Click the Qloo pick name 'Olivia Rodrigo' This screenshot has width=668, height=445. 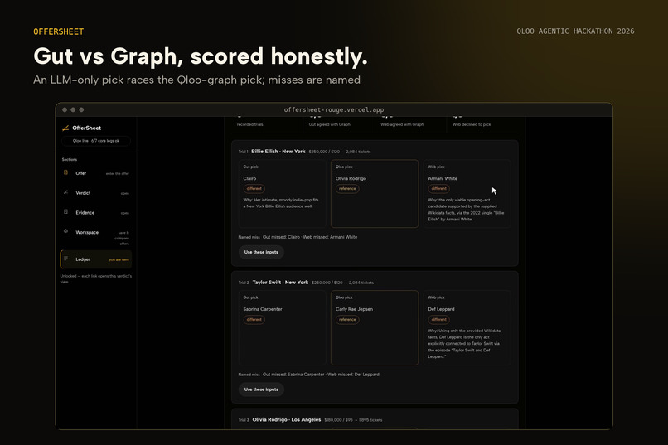point(351,178)
